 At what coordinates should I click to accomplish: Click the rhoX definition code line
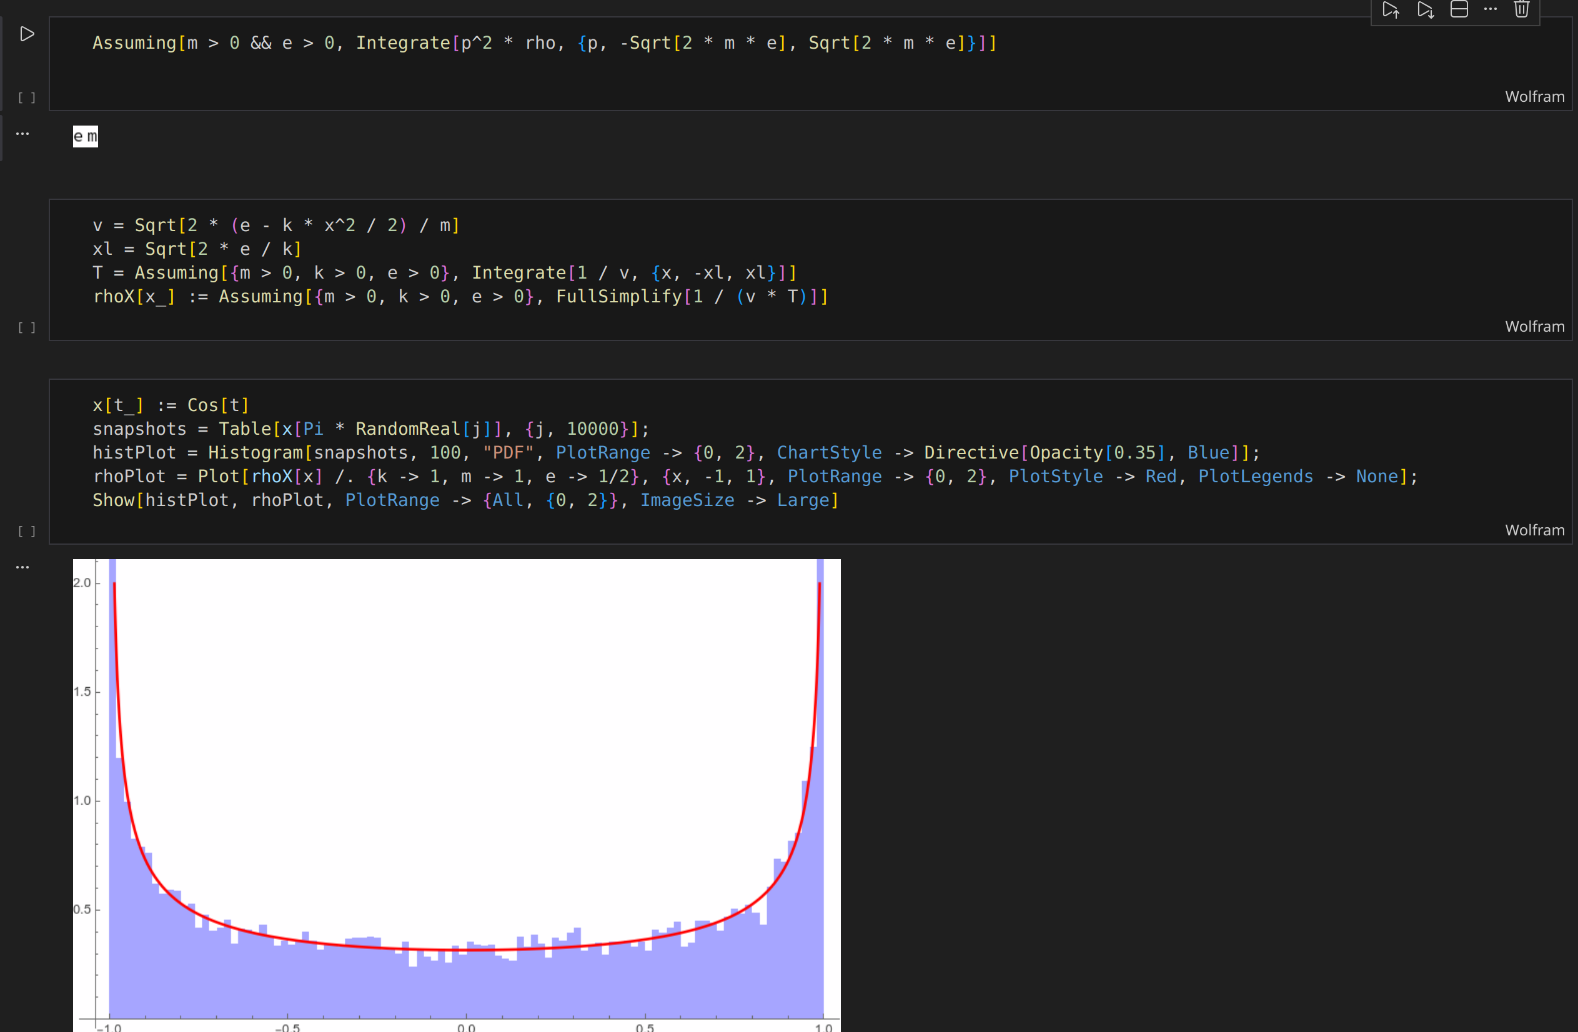460,297
